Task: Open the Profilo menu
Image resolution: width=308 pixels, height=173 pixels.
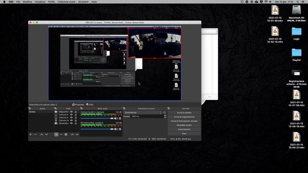Action: click(x=51, y=2)
